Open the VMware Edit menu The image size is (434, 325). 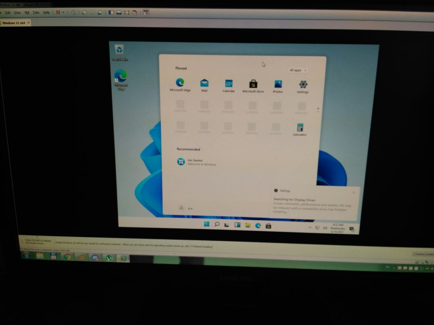point(7,13)
